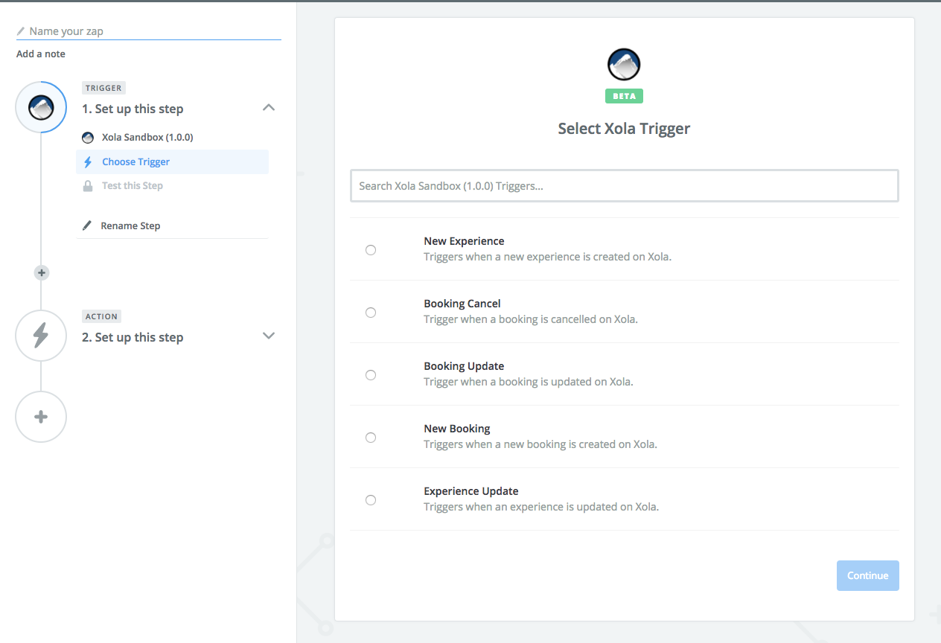Screen dimensions: 941x643
Task: Click 'Trigger when a booking is cancelled' description
Action: pos(531,319)
